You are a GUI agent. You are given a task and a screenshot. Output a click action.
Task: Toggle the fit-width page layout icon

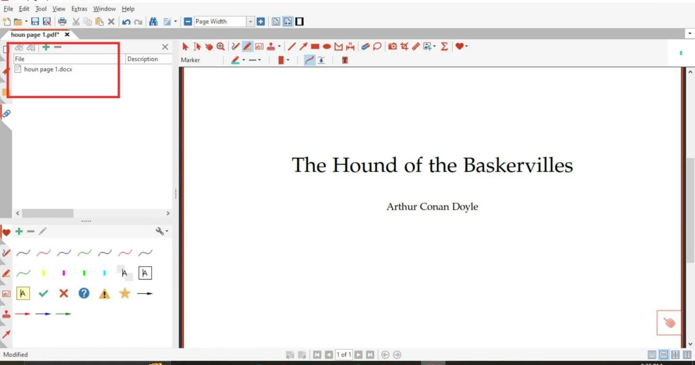(x=288, y=21)
